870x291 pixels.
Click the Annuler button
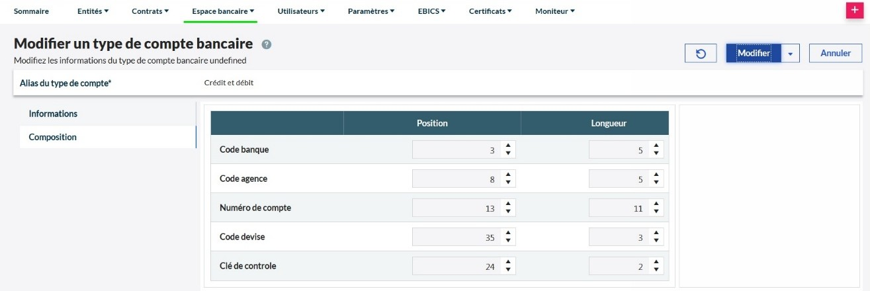pyautogui.click(x=835, y=54)
